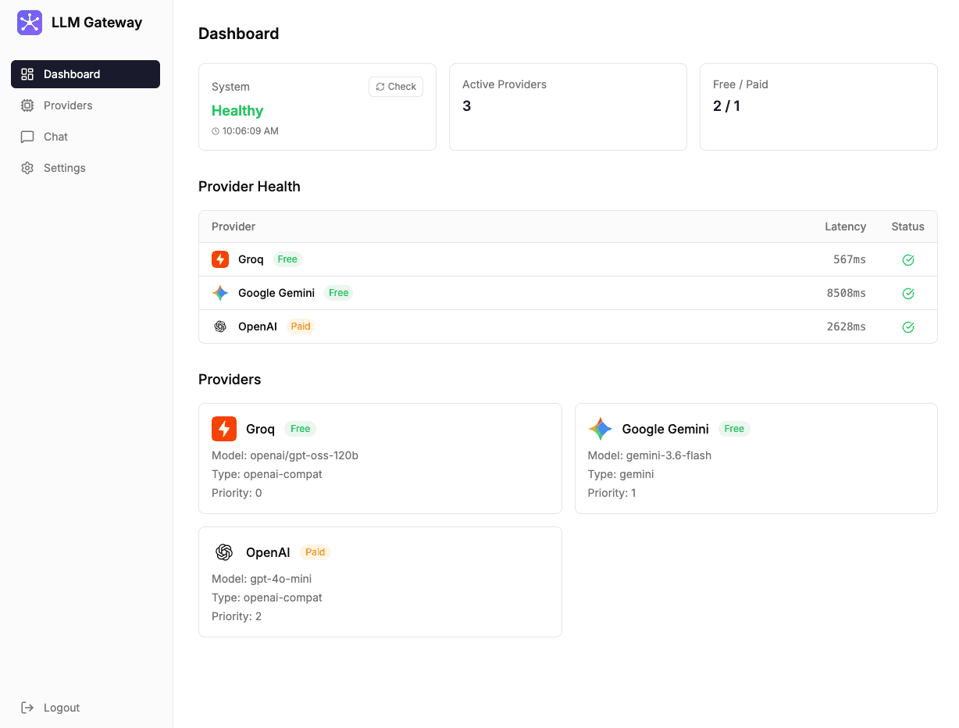Open the Chat section
The width and height of the screenshot is (959, 728).
[85, 137]
